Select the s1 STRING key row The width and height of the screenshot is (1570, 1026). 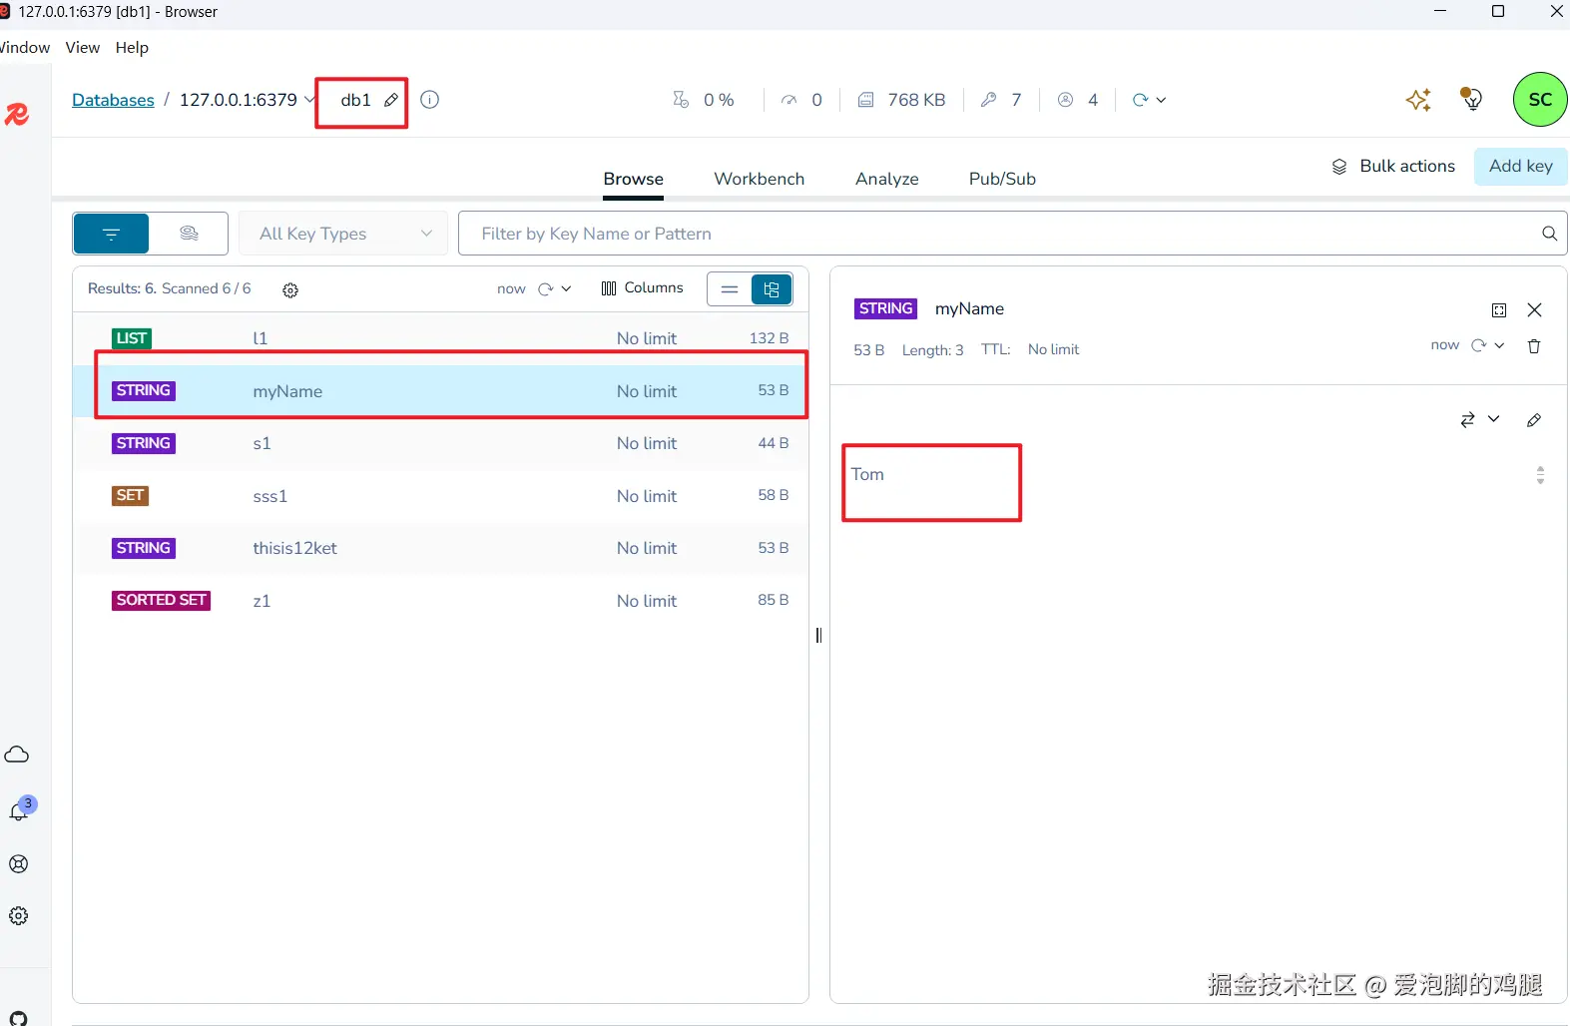tap(440, 443)
